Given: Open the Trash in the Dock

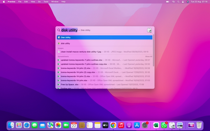Looking at the screenshot, I should (x=199, y=125).
